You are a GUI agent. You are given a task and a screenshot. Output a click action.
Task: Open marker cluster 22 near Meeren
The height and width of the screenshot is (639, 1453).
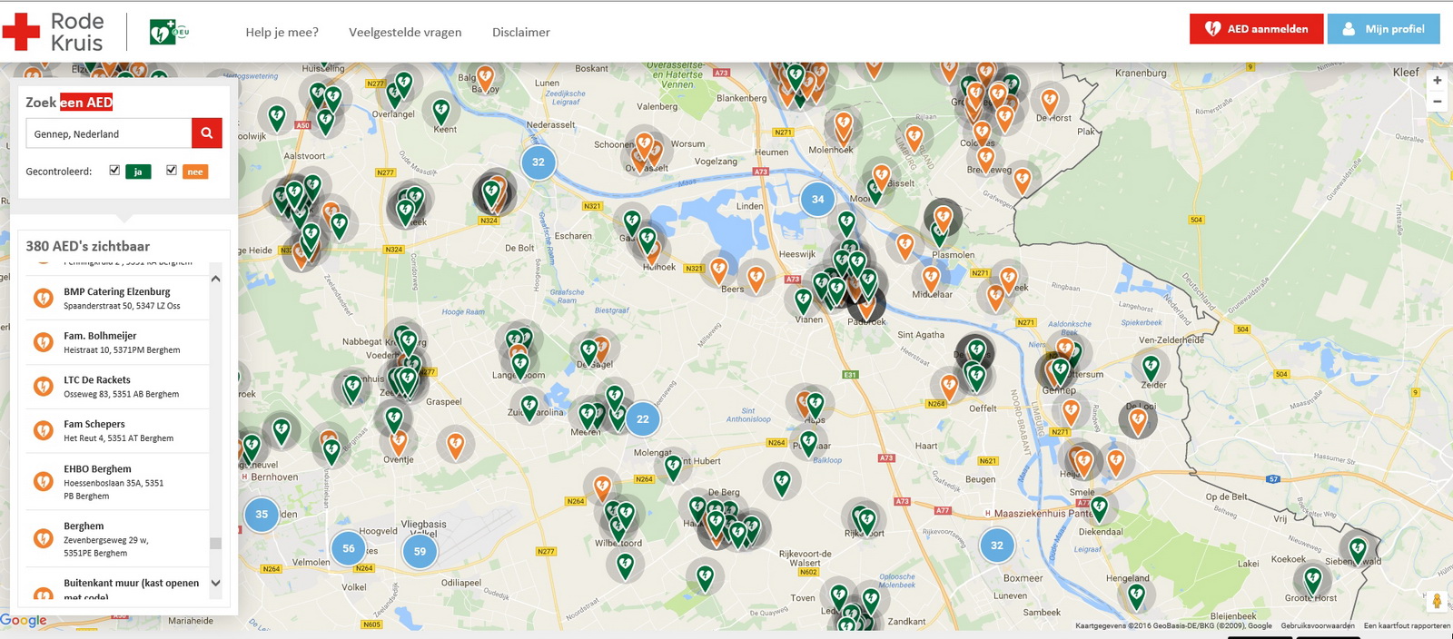point(643,418)
